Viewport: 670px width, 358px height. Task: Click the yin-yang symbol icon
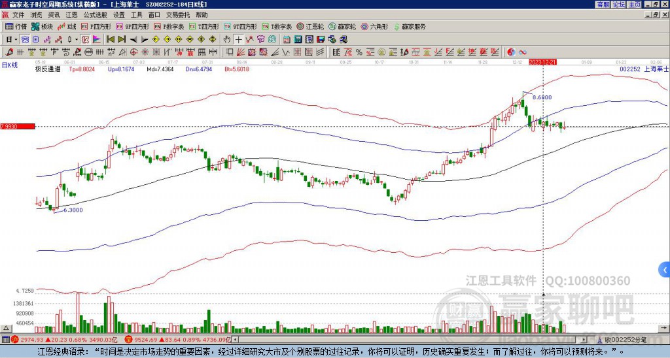tap(511, 52)
